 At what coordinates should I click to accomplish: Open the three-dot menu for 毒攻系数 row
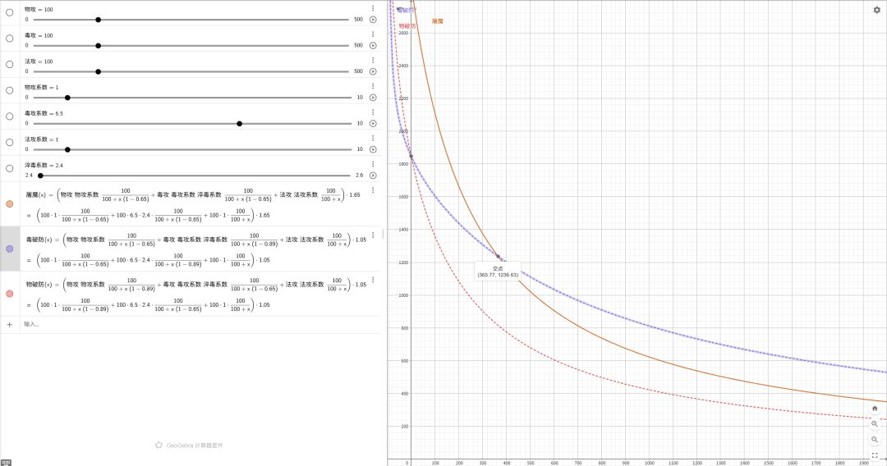click(x=373, y=112)
